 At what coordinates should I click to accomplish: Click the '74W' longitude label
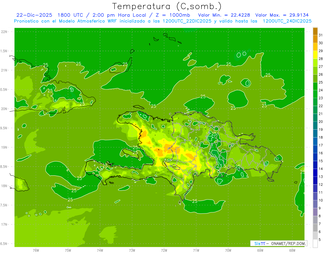click(x=100, y=250)
